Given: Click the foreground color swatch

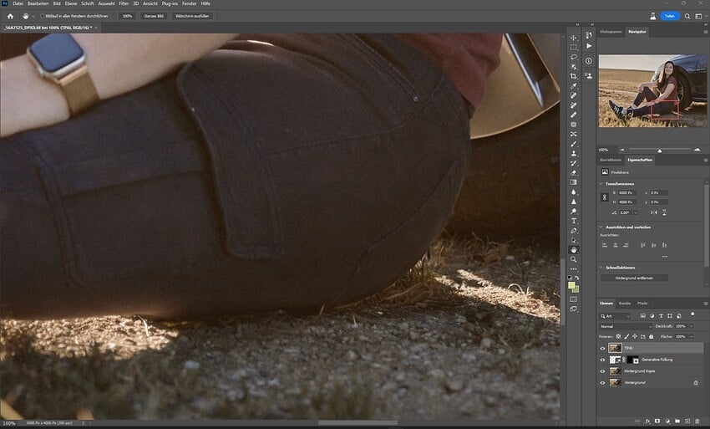Looking at the screenshot, I should coord(572,286).
